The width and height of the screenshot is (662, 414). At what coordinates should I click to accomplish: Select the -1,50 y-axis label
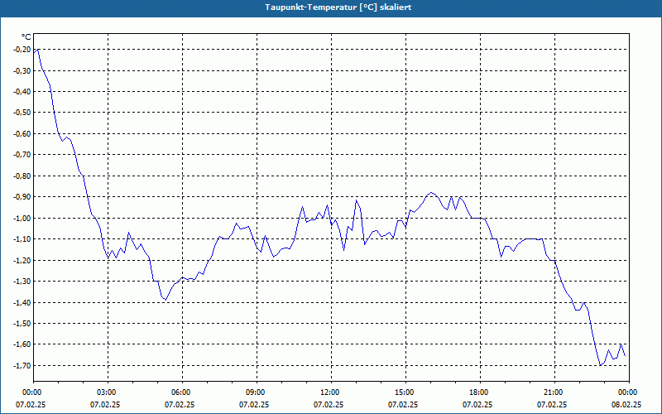coord(23,323)
